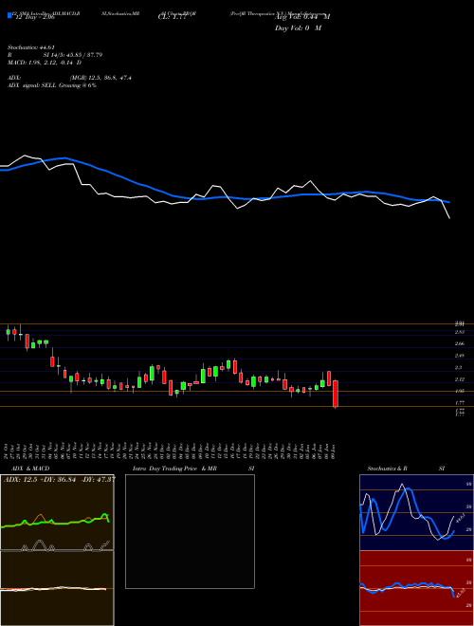The width and height of the screenshot is (474, 626).
Task: Click the ADX & MACD indicator chart
Action: pyautogui.click(x=57, y=550)
